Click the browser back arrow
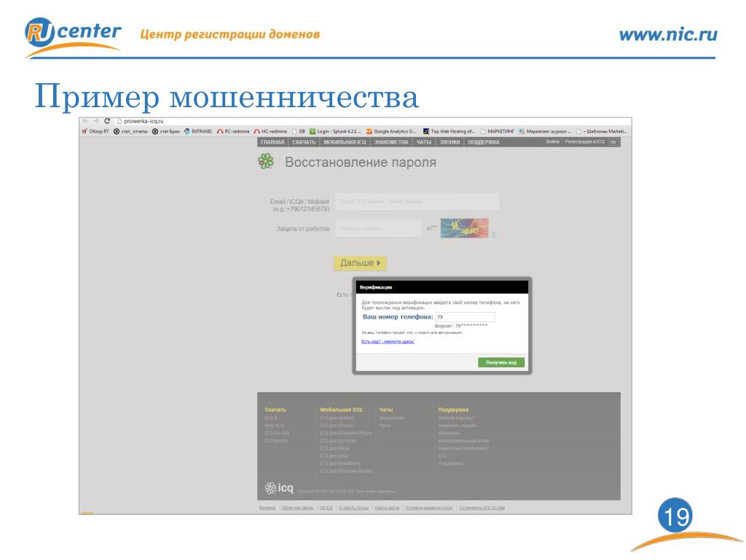746x560 pixels. pos(86,121)
